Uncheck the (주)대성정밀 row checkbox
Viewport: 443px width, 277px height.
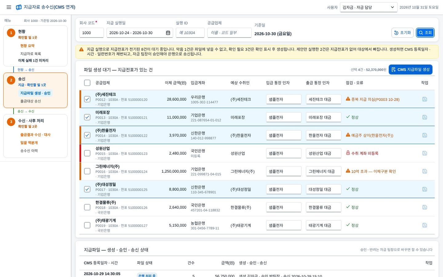(x=87, y=189)
